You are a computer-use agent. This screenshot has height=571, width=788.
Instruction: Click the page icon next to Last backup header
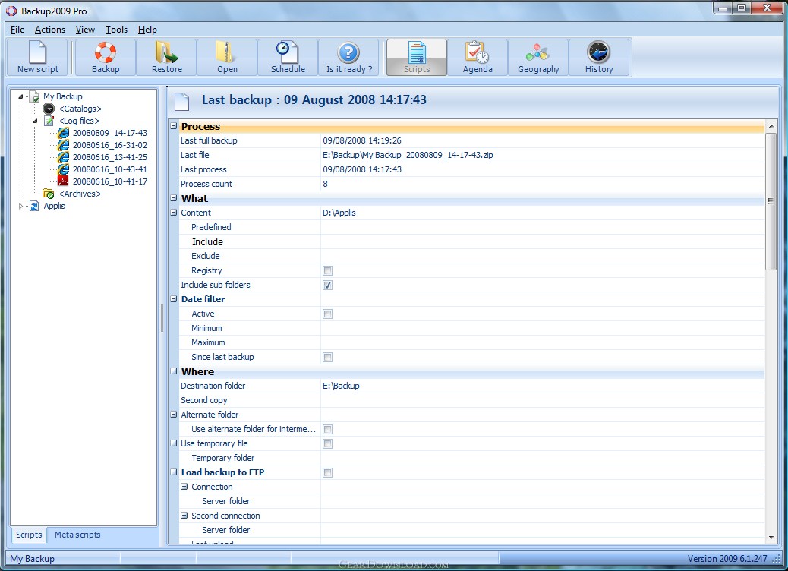coord(181,101)
